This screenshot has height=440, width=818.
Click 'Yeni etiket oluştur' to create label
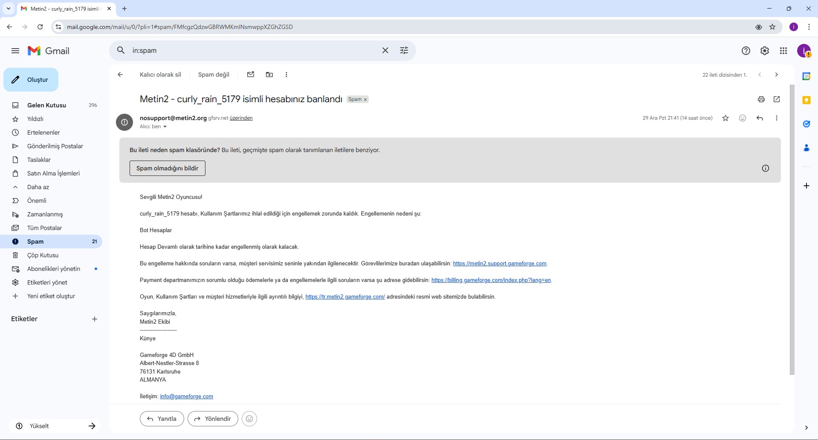click(51, 296)
